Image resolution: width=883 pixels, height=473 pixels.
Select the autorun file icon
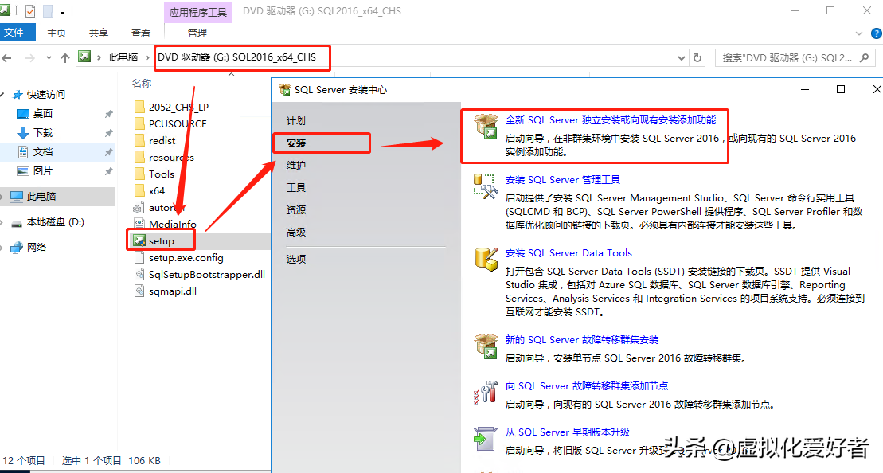(x=139, y=208)
